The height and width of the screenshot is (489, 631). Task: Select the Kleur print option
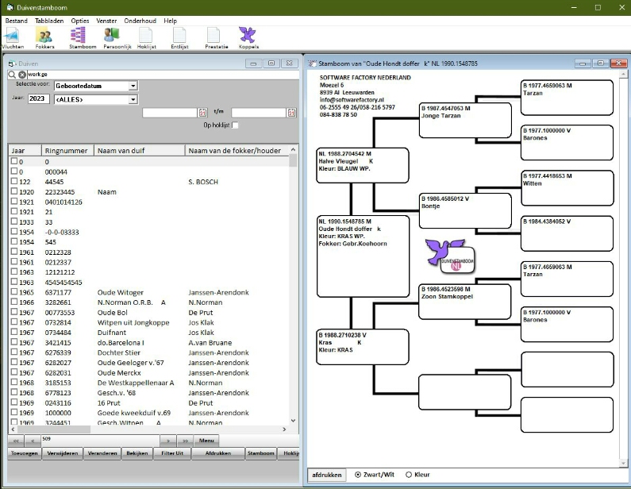coord(409,475)
